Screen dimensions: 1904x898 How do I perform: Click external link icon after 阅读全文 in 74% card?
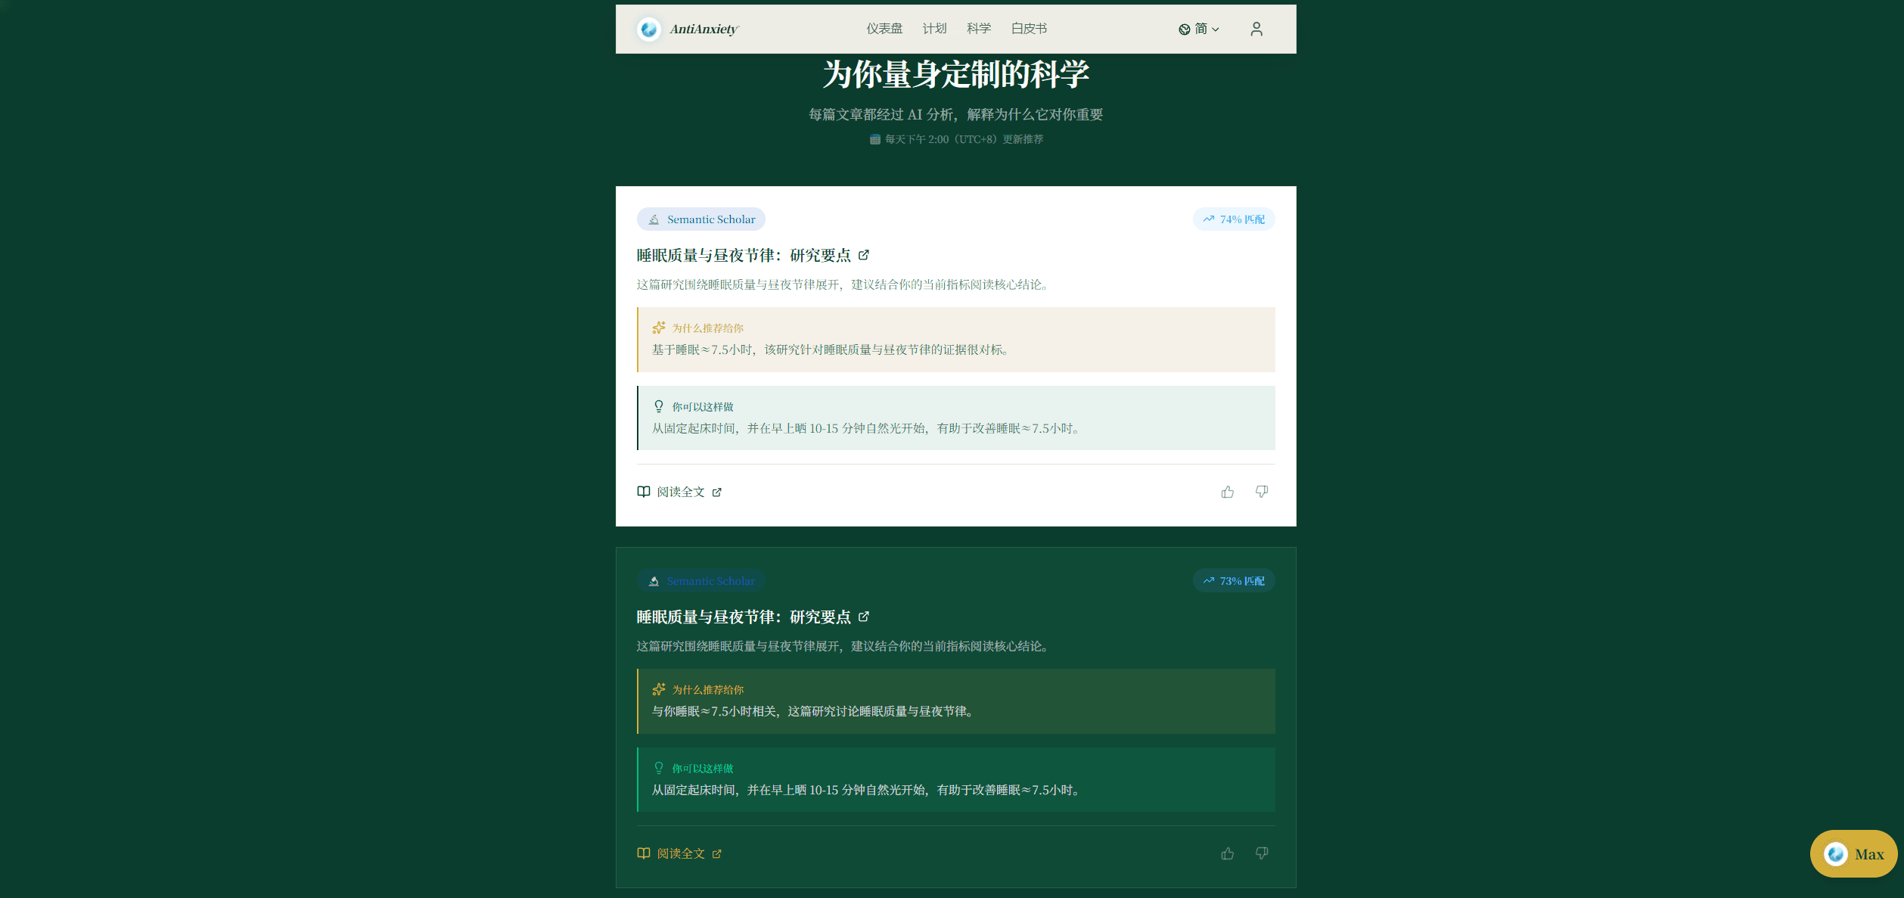(x=717, y=493)
